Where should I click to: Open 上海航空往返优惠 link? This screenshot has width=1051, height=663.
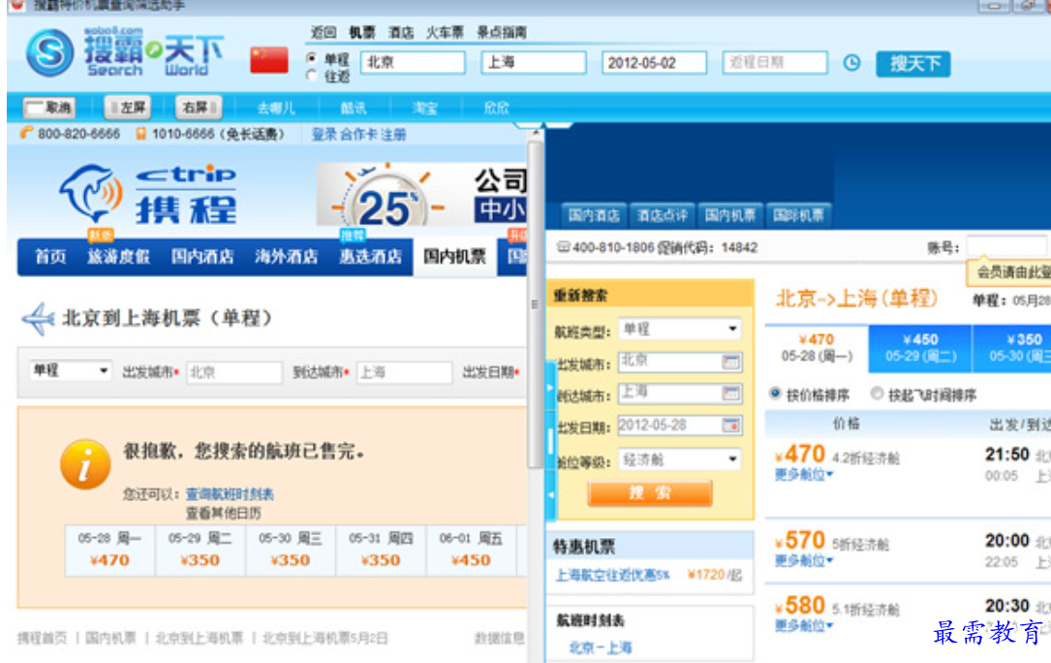coord(612,575)
